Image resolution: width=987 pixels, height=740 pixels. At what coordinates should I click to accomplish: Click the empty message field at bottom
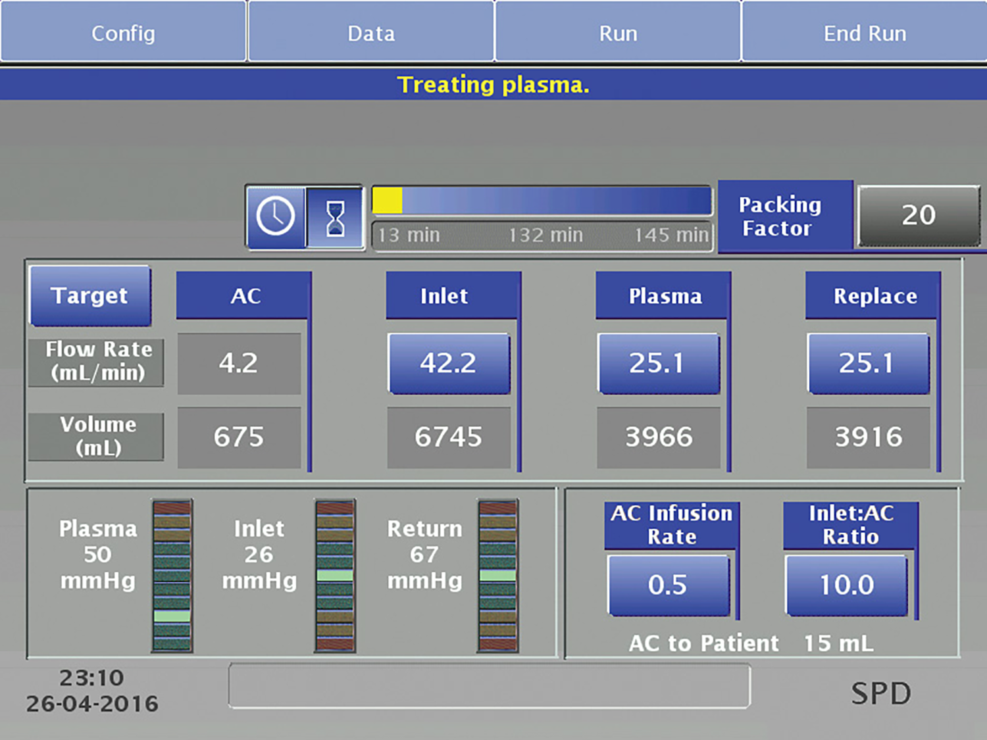pos(489,686)
